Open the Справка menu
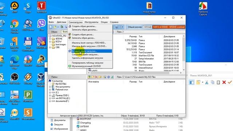Viewport: 233px width, 131px height. [114, 22]
